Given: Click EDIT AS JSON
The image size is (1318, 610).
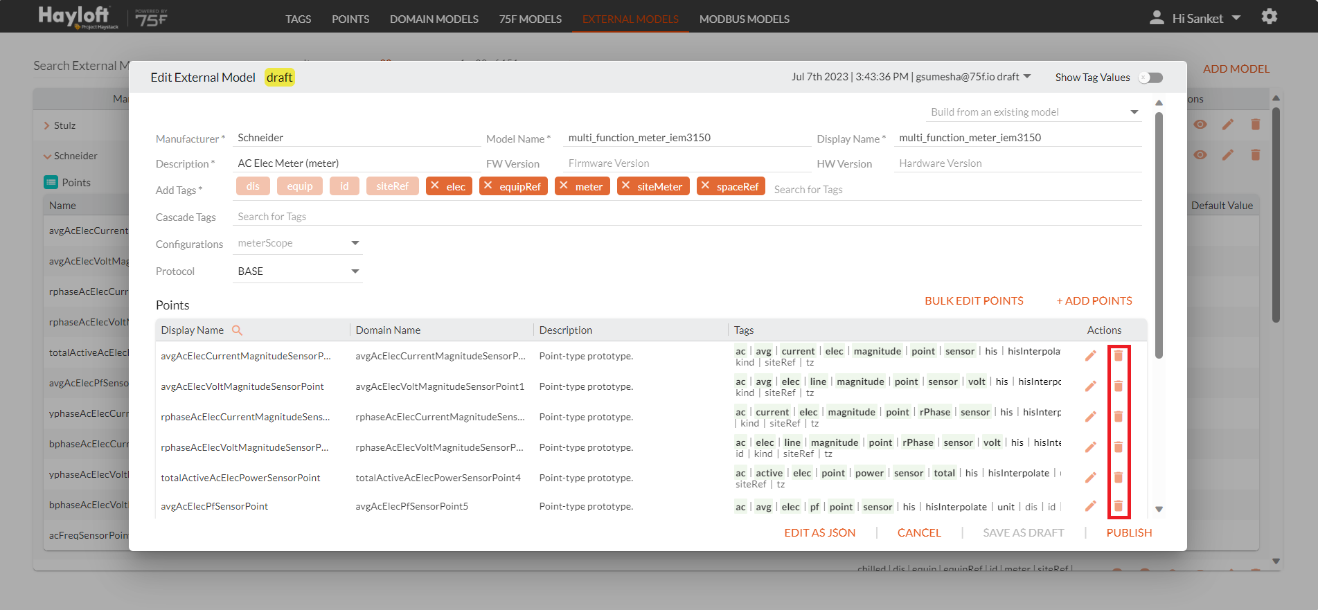Looking at the screenshot, I should (x=819, y=532).
